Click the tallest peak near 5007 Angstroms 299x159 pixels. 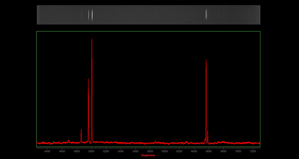92,40
